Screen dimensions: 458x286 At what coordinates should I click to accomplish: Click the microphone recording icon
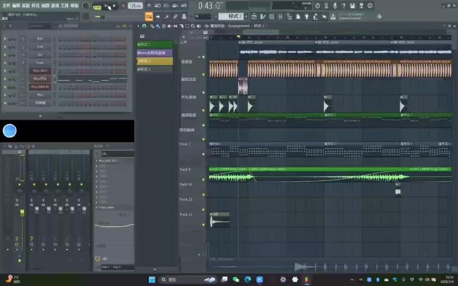335,6
